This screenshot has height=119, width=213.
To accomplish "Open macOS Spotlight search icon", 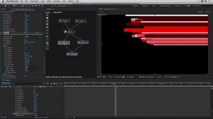I will point(209,1).
